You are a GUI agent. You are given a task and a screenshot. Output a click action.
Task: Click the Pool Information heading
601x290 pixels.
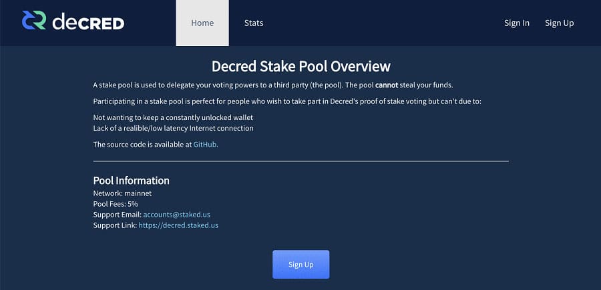(131, 181)
